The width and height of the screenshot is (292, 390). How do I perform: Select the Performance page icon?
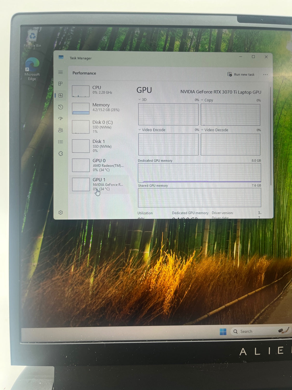click(x=61, y=95)
